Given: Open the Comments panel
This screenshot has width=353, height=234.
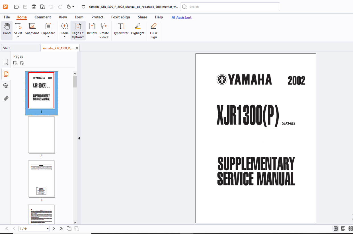Looking at the screenshot, I should pyautogui.click(x=6, y=86).
